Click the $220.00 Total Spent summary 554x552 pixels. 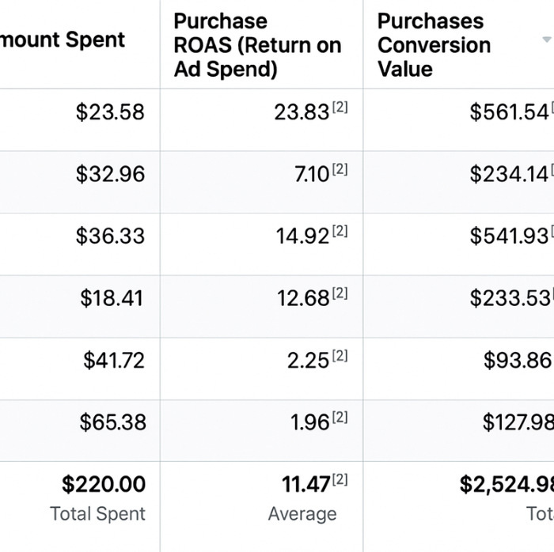(x=104, y=484)
